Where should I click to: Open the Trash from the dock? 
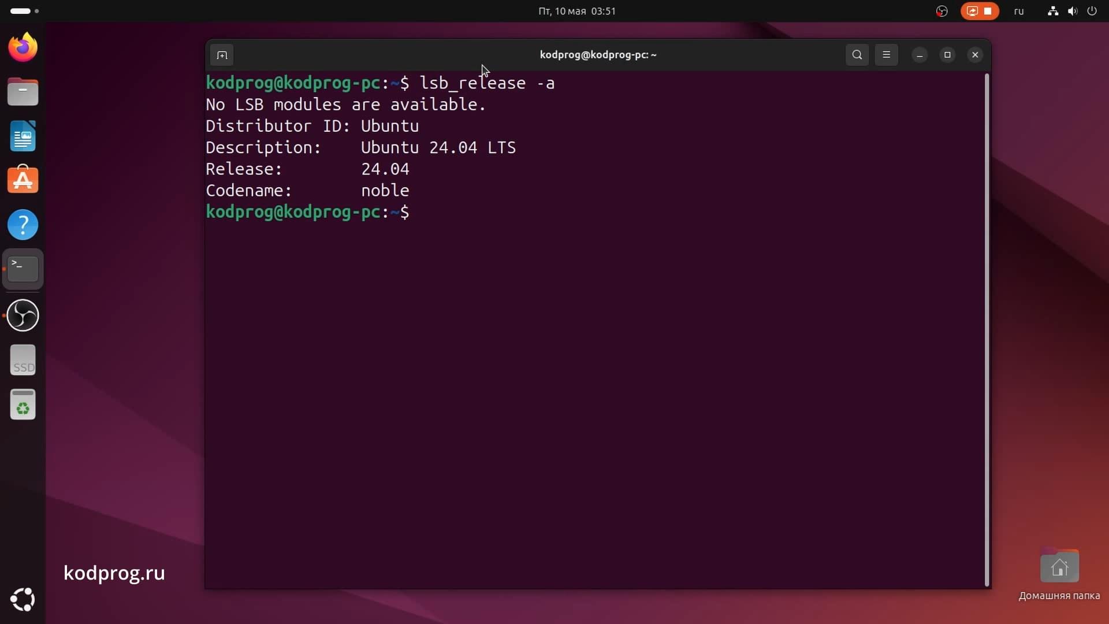click(23, 404)
